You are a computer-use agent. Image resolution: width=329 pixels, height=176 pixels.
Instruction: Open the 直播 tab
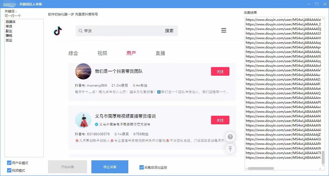point(160,53)
